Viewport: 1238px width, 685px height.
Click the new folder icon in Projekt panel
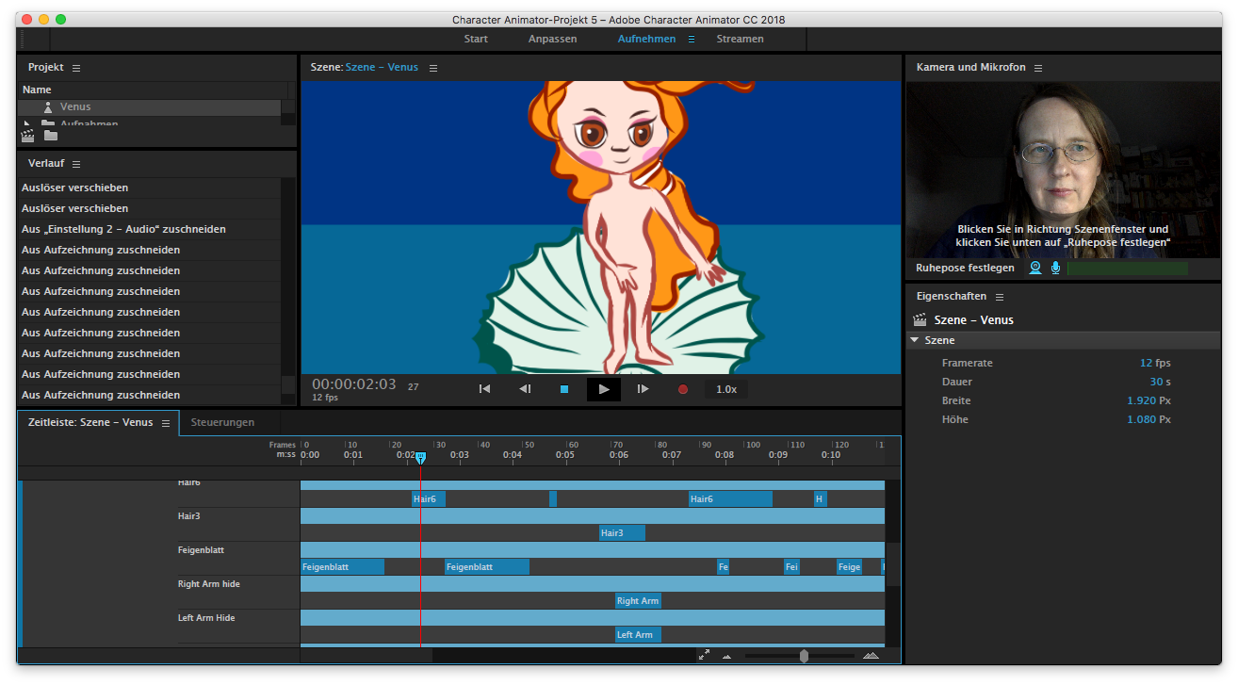pyautogui.click(x=51, y=136)
